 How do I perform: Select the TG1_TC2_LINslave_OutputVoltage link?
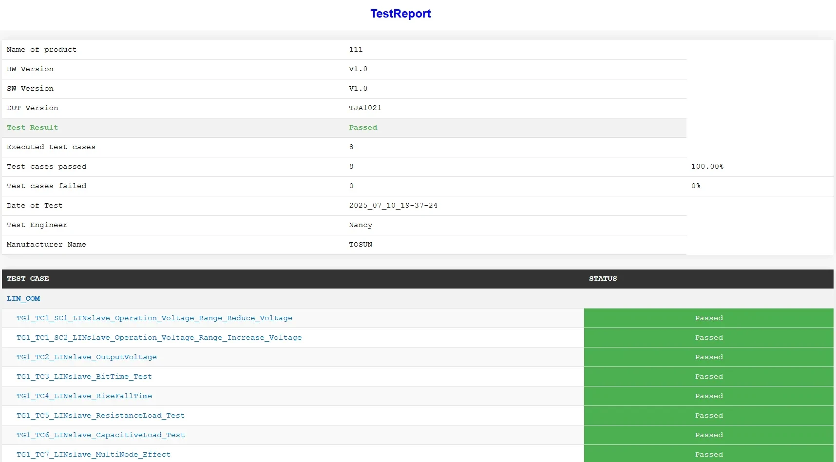point(86,357)
